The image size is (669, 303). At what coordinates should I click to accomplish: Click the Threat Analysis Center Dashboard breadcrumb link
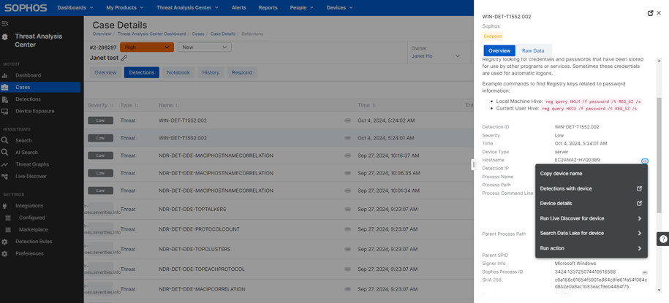pyautogui.click(x=151, y=34)
